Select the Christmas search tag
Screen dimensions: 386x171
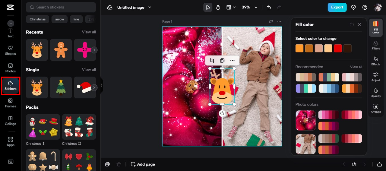(38, 19)
